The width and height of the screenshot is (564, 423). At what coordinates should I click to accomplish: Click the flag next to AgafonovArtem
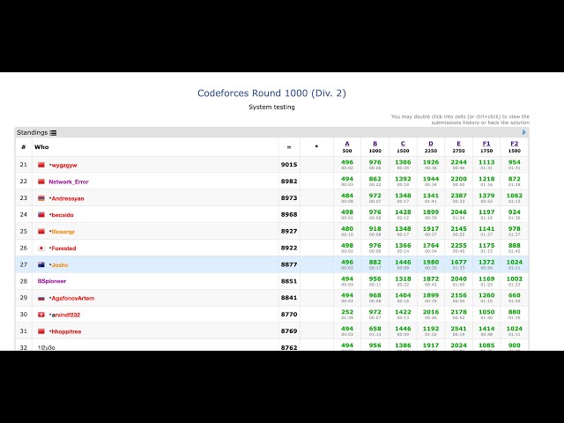(41, 298)
